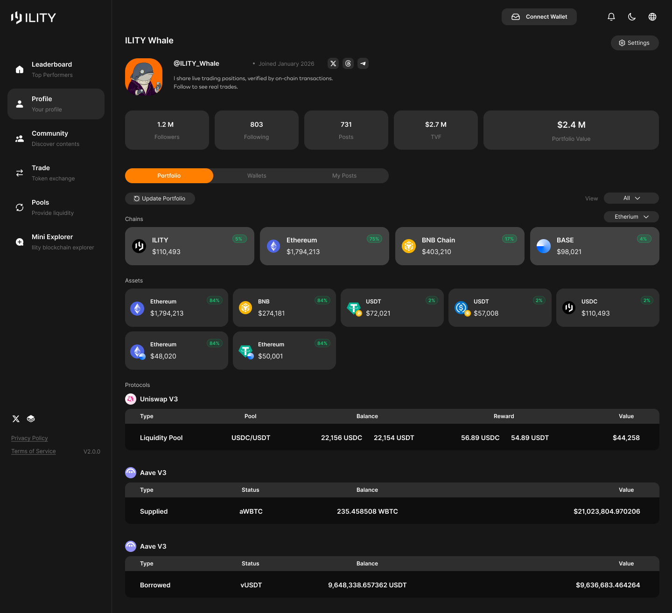Open Mini Explorer menu item

(x=56, y=242)
